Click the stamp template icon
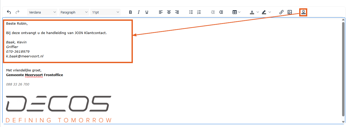The height and width of the screenshot is (127, 346). point(303,12)
